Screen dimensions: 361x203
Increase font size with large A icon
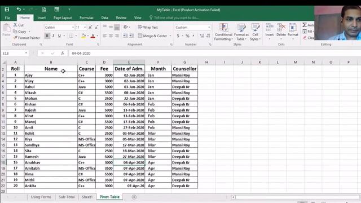(x=90, y=28)
